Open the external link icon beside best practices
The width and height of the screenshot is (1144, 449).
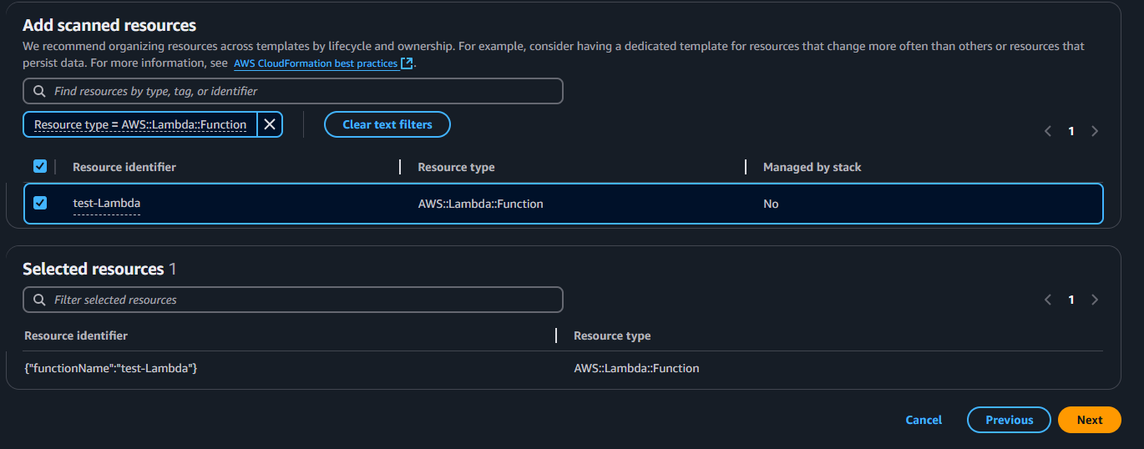407,63
